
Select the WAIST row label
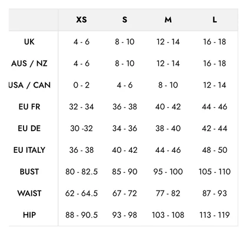tap(29, 193)
